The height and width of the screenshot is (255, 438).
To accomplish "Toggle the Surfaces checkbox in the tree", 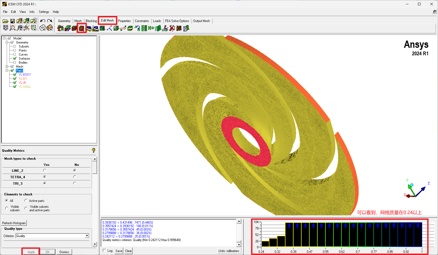I will (x=15, y=58).
